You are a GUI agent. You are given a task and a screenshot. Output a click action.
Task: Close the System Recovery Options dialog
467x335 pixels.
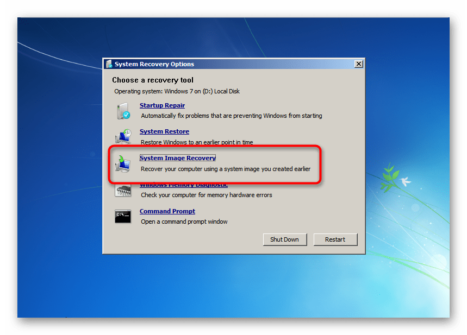tap(358, 64)
